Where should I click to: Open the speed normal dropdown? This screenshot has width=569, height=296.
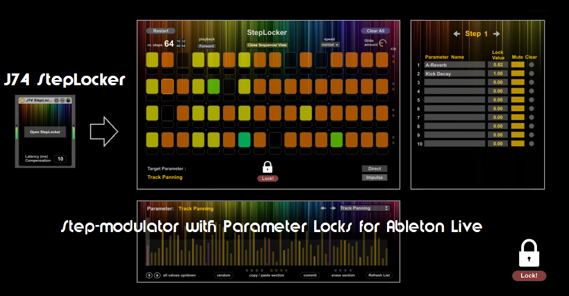pos(330,44)
